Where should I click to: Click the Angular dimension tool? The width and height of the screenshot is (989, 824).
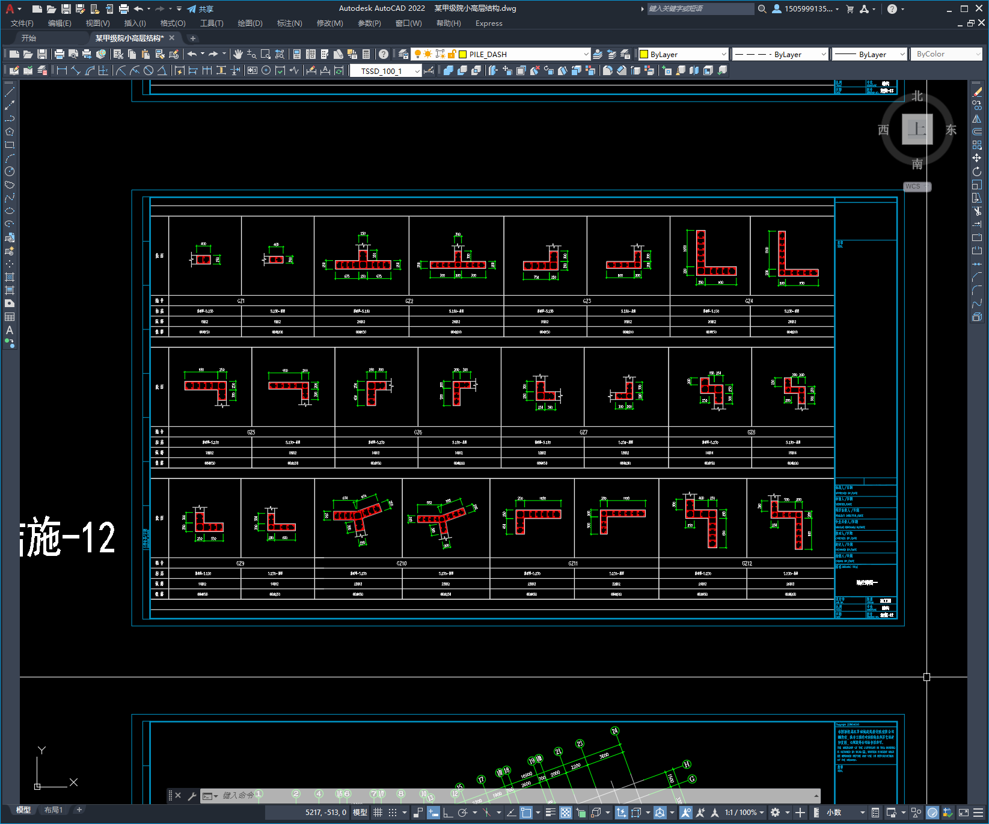pos(162,71)
